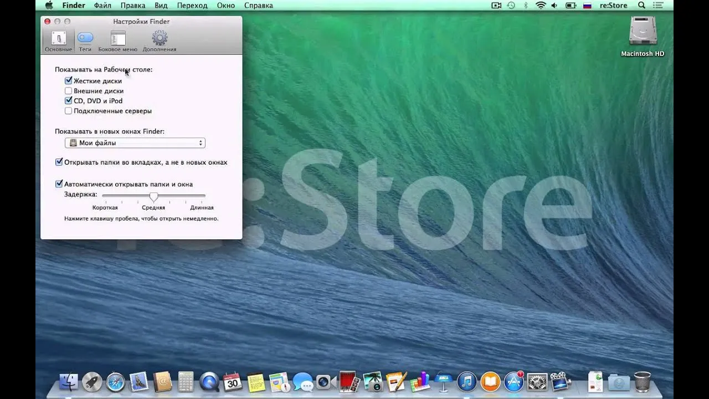Open the Вид menu
This screenshot has height=399, width=709.
[x=161, y=6]
